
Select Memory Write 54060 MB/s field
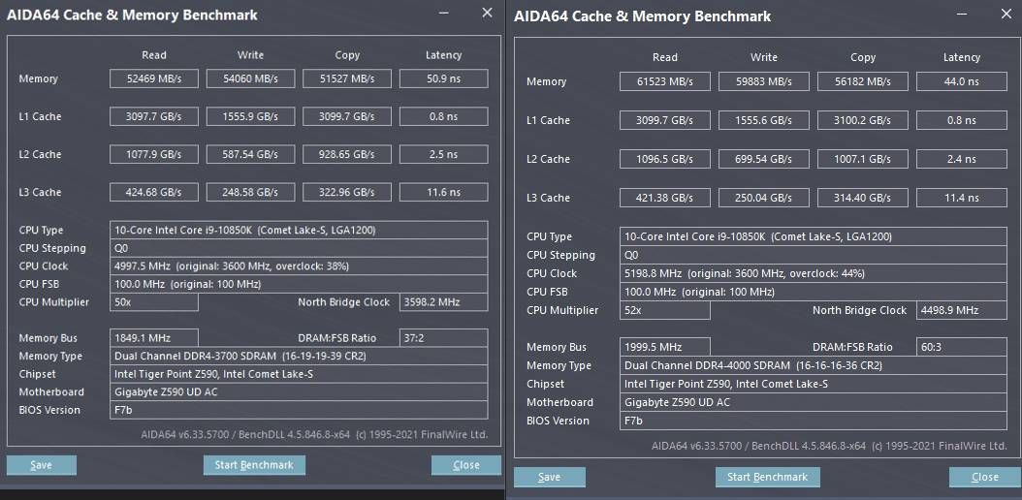(250, 78)
